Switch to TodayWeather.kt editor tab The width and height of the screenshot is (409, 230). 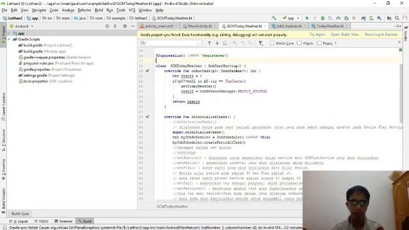[330, 26]
